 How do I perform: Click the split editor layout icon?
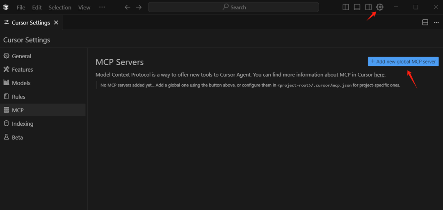pyautogui.click(x=425, y=23)
